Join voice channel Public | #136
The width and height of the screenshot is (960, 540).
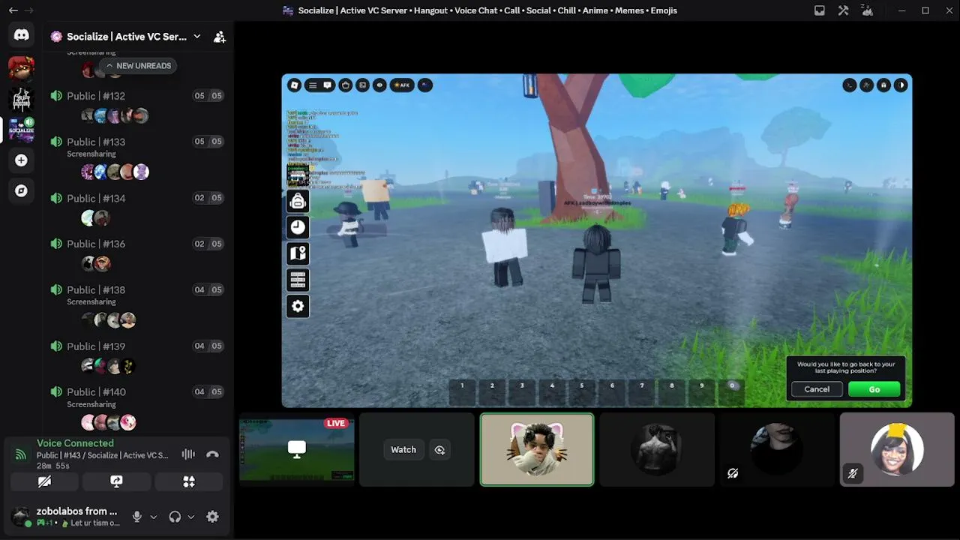[x=137, y=244]
